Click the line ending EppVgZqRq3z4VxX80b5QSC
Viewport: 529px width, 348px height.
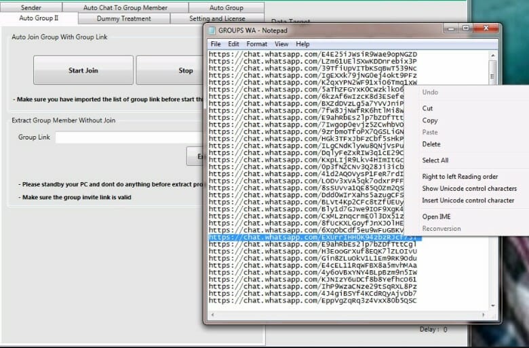coord(313,301)
